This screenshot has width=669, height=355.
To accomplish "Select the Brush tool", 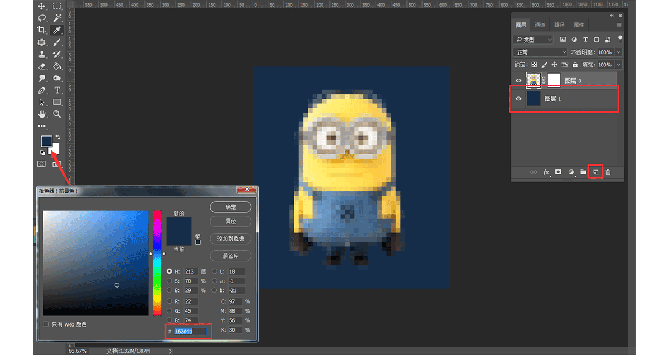I will (57, 42).
